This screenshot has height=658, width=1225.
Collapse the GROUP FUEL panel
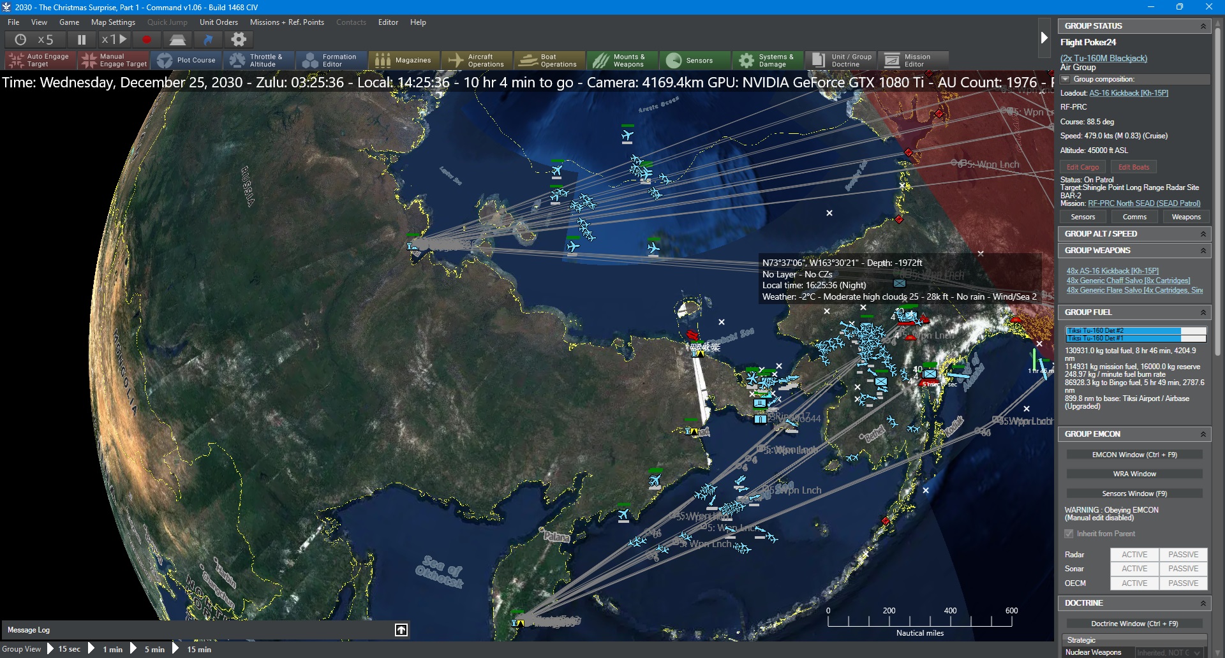pyautogui.click(x=1203, y=312)
